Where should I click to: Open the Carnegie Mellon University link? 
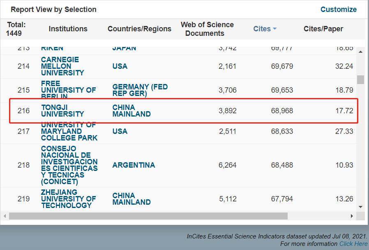coord(62,66)
